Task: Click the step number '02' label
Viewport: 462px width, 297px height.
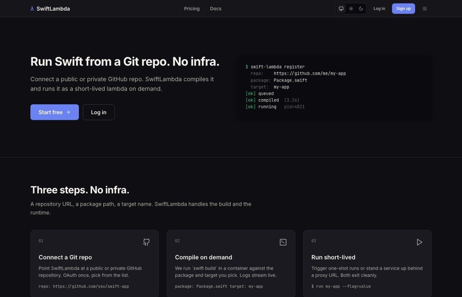Action: click(x=177, y=241)
